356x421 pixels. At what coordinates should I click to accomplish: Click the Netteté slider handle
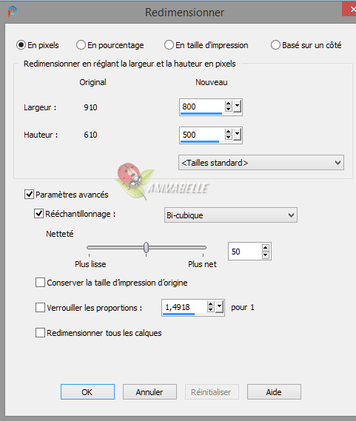click(x=146, y=248)
